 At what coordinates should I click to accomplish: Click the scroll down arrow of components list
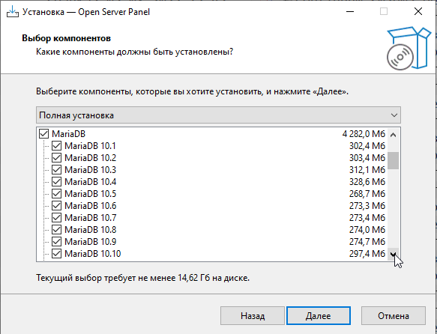[393, 254]
